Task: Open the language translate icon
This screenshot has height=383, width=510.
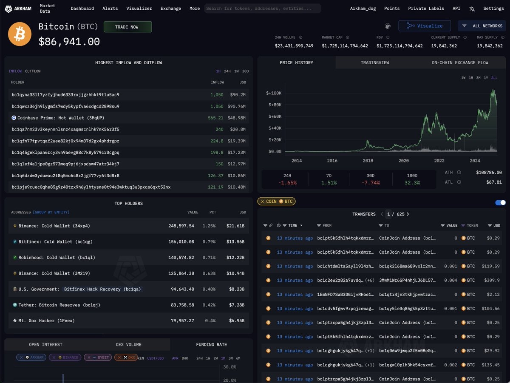Action: (472, 9)
